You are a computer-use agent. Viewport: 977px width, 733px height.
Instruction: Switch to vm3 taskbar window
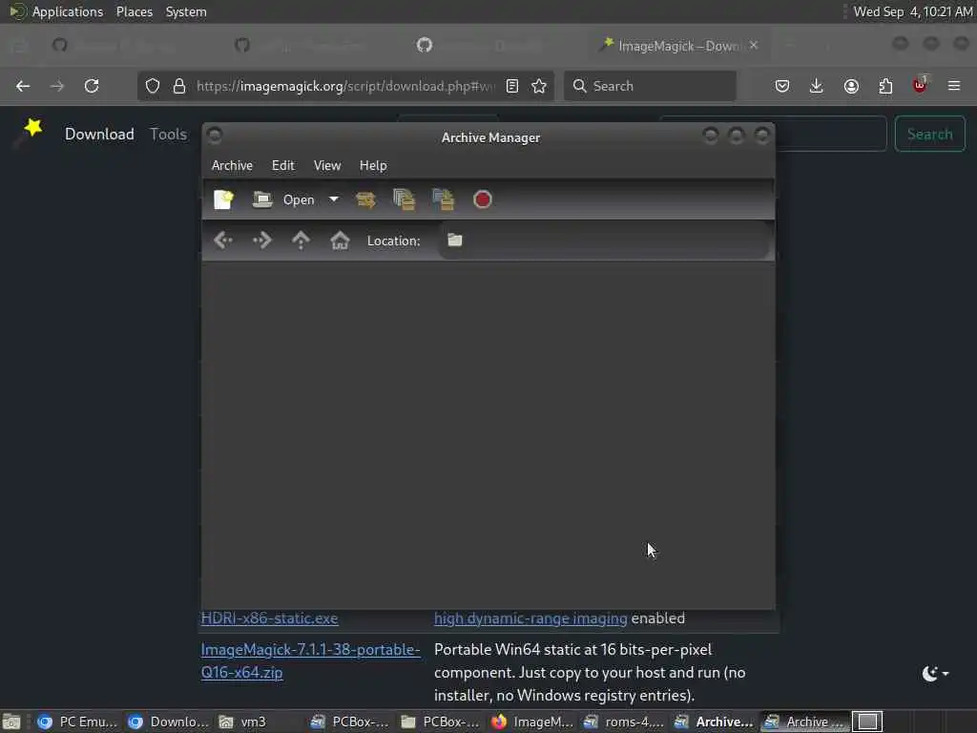pyautogui.click(x=259, y=722)
